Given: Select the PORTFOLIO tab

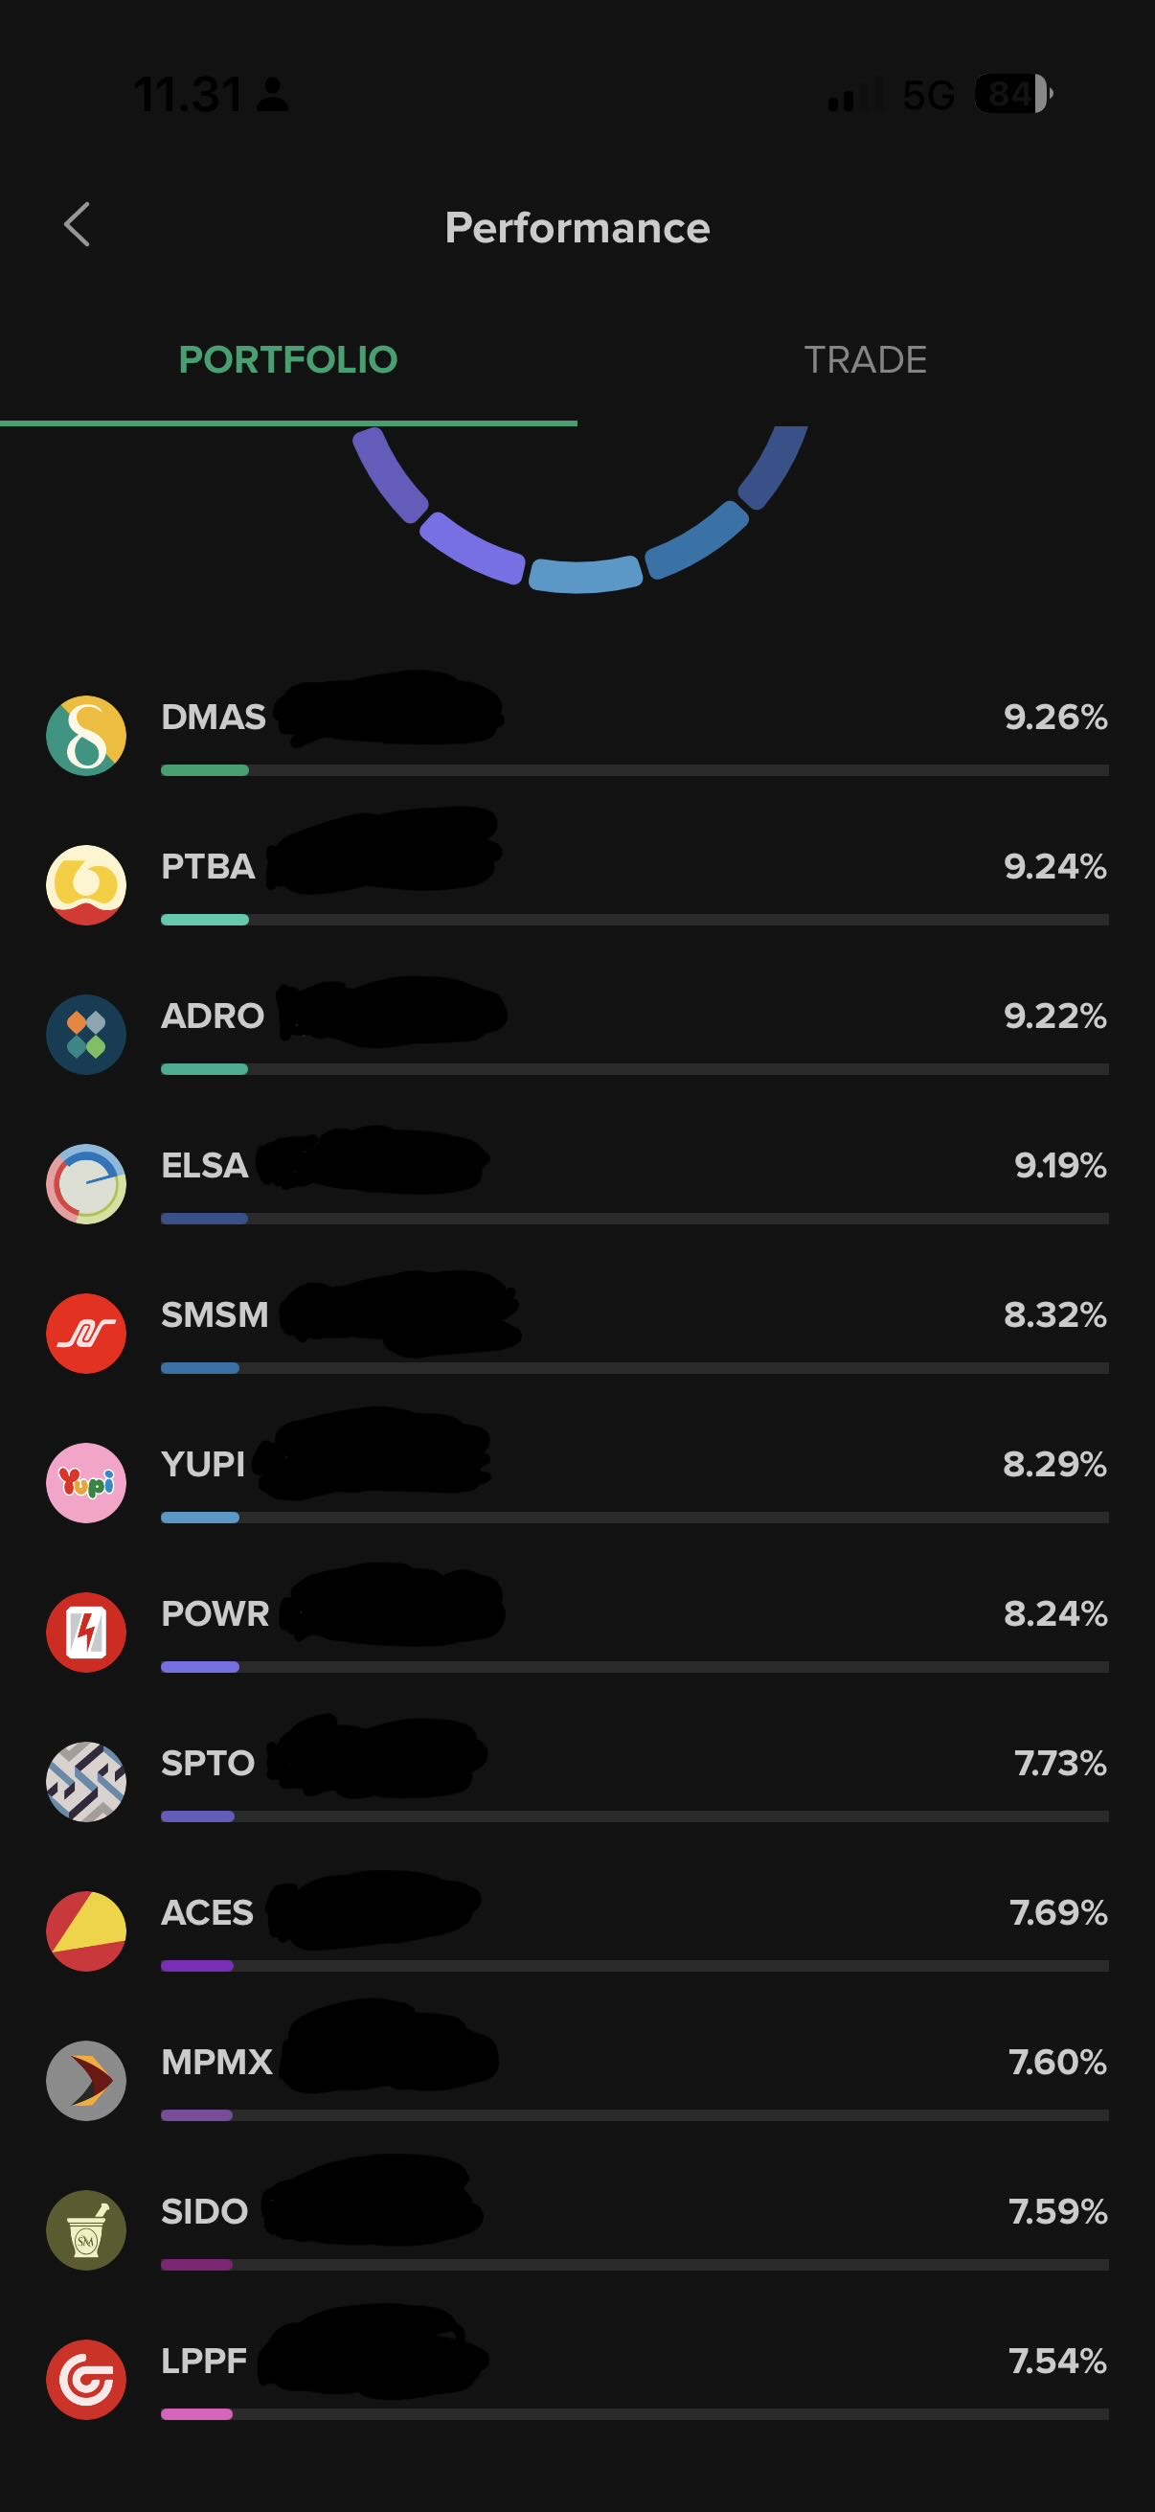Looking at the screenshot, I should coord(288,360).
